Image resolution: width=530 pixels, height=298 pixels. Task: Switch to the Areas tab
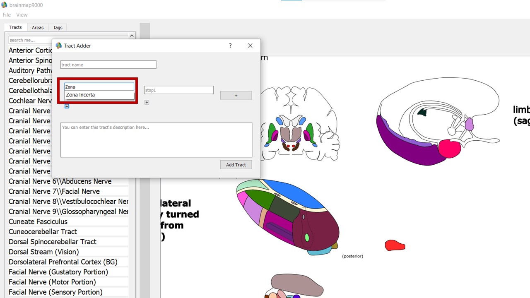tap(38, 28)
